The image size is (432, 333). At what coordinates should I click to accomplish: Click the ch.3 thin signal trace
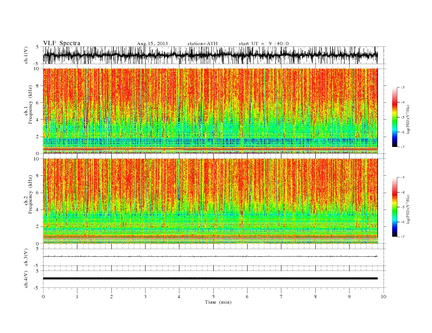[x=210, y=256]
